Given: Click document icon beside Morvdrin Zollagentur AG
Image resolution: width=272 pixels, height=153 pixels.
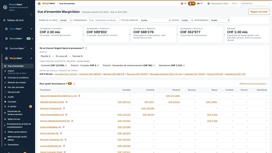Looking at the screenshot, I should click(65, 139).
